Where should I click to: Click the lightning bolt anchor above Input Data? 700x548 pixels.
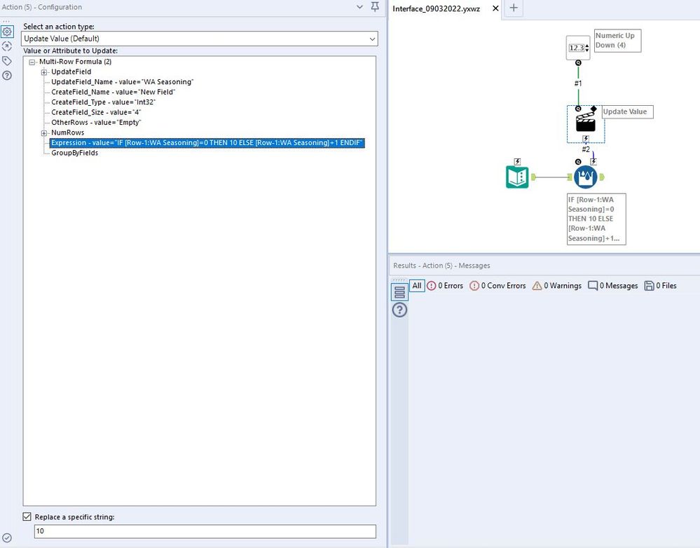517,162
